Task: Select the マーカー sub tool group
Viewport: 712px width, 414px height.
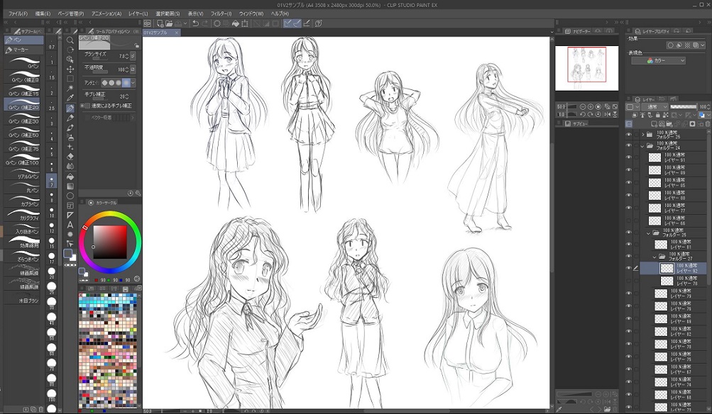Action: pos(24,50)
